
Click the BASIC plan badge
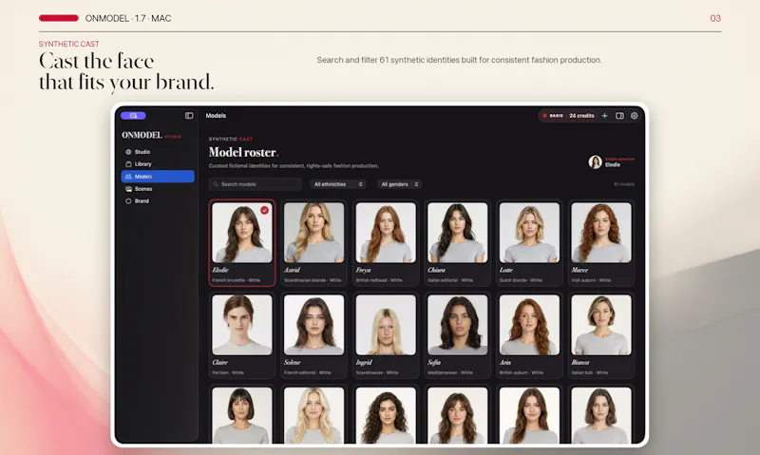point(553,116)
